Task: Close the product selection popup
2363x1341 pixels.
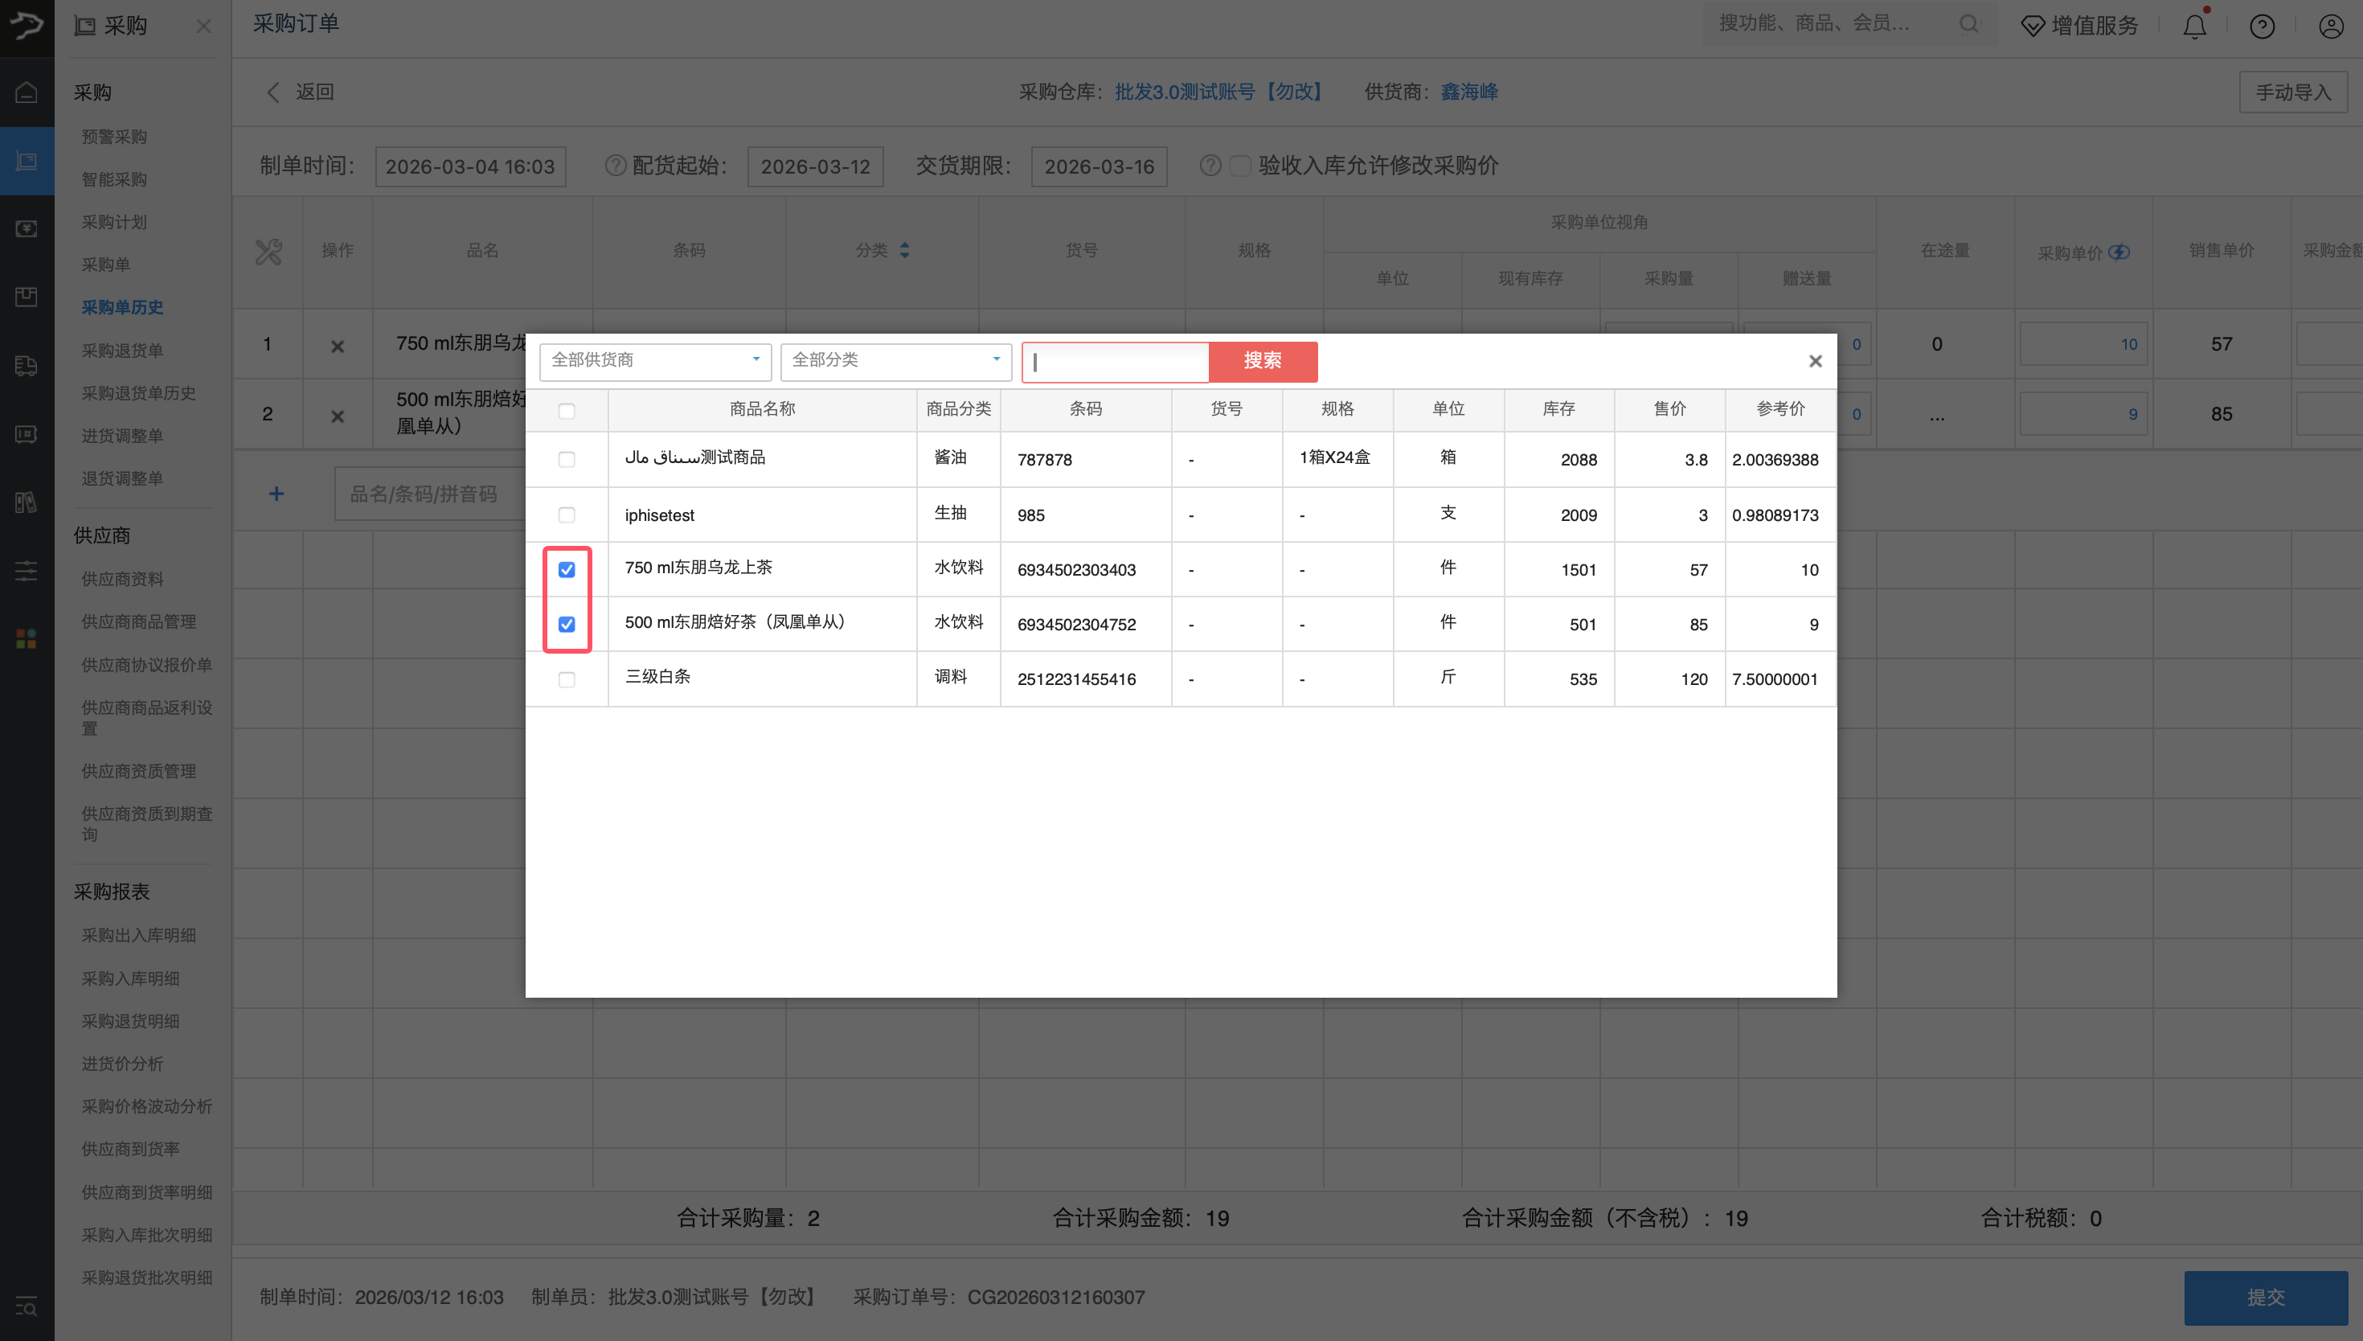Action: [x=1814, y=361]
